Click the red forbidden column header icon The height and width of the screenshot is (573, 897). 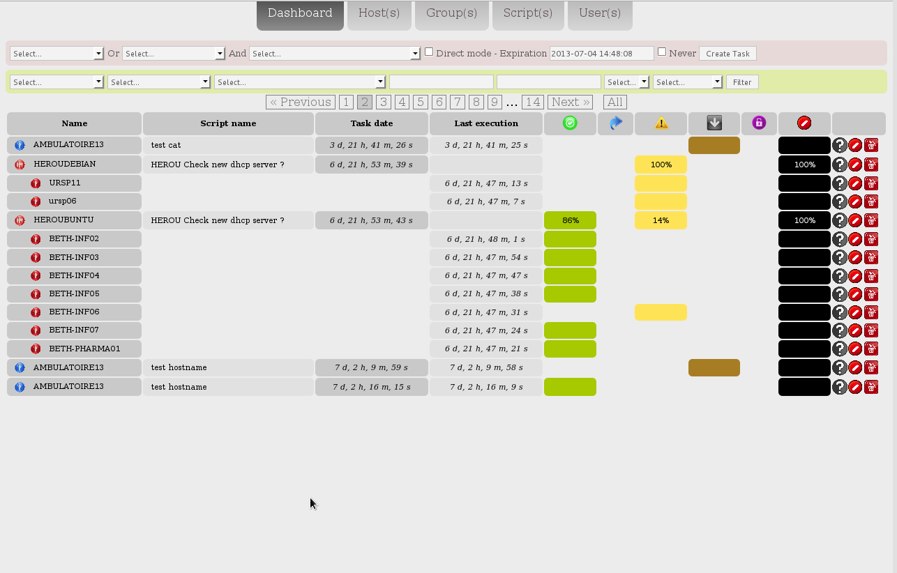804,123
